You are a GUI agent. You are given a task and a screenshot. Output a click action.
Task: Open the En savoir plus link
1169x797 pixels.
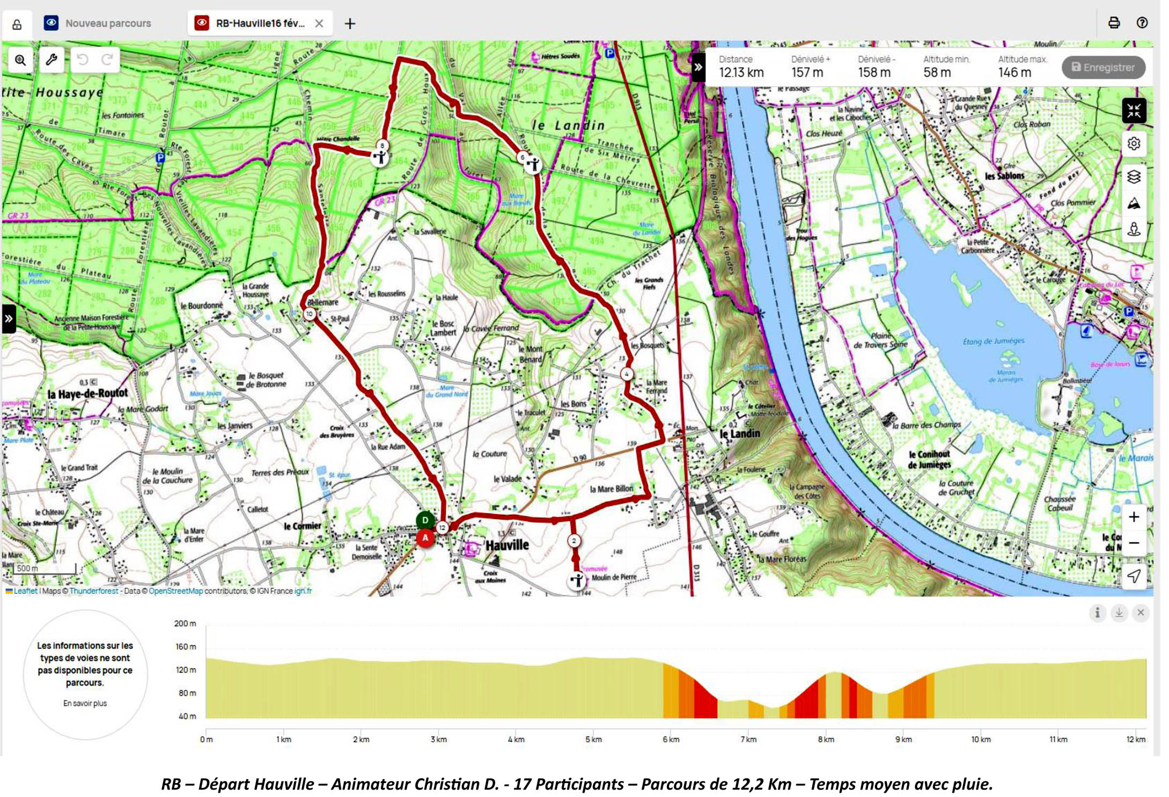pos(85,703)
